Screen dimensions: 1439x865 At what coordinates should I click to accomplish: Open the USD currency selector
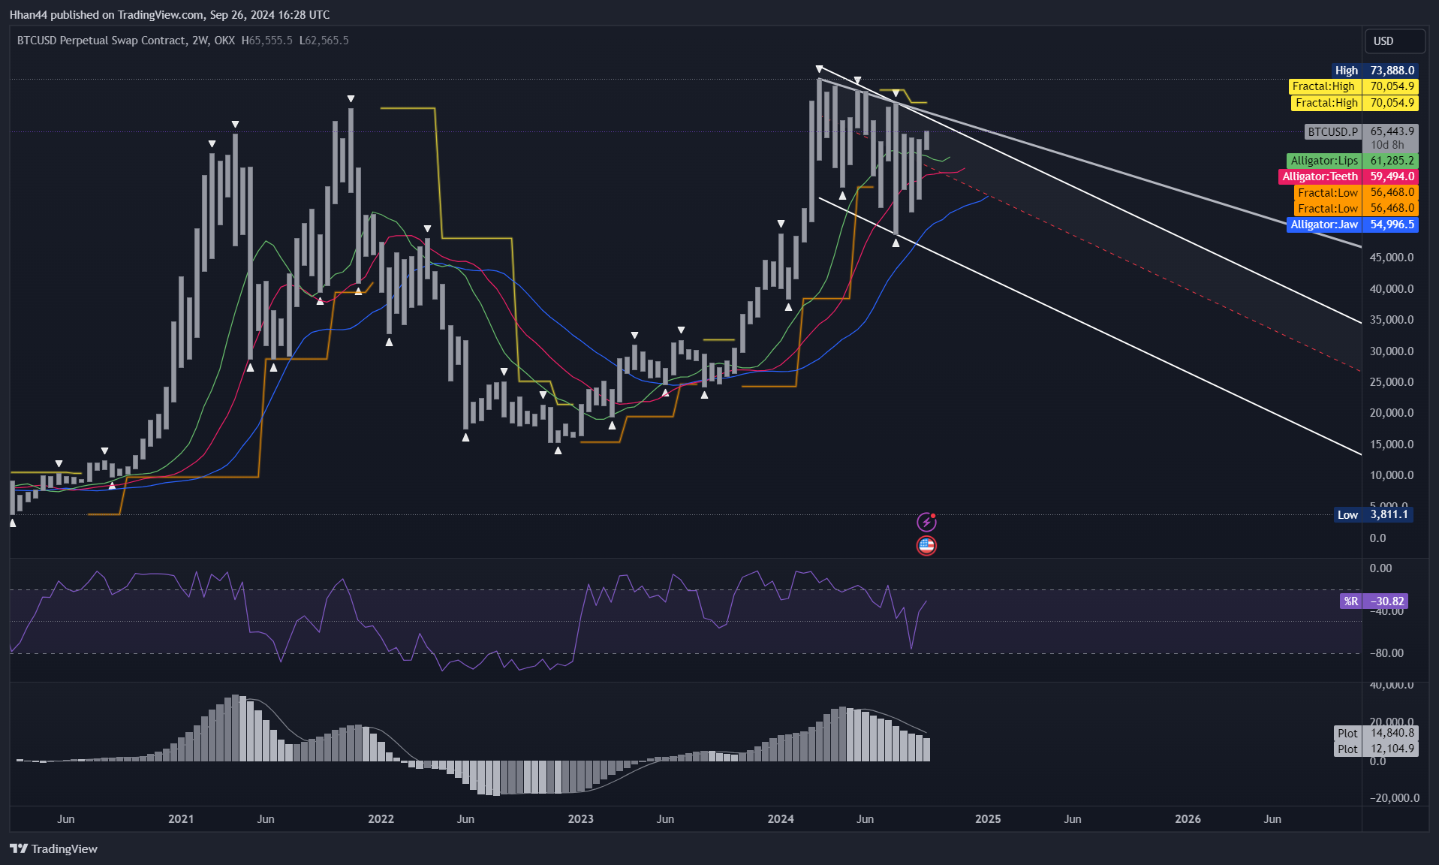(1394, 41)
